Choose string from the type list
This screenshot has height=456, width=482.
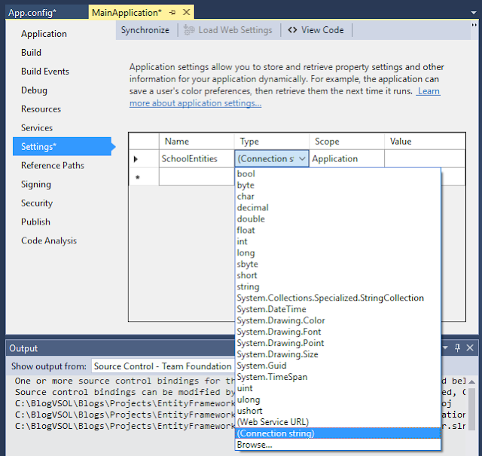pyautogui.click(x=338, y=286)
